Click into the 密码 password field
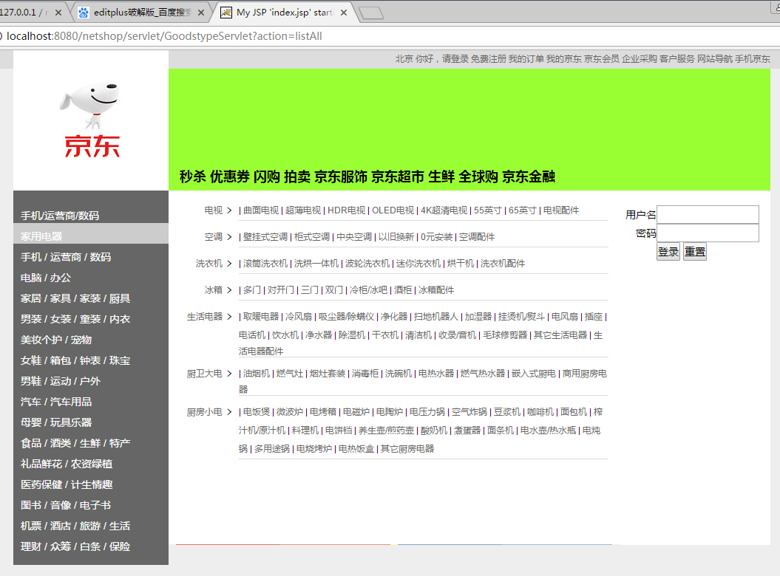The width and height of the screenshot is (780, 576). tap(708, 233)
